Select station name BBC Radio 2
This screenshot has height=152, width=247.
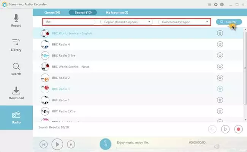pos(61,78)
